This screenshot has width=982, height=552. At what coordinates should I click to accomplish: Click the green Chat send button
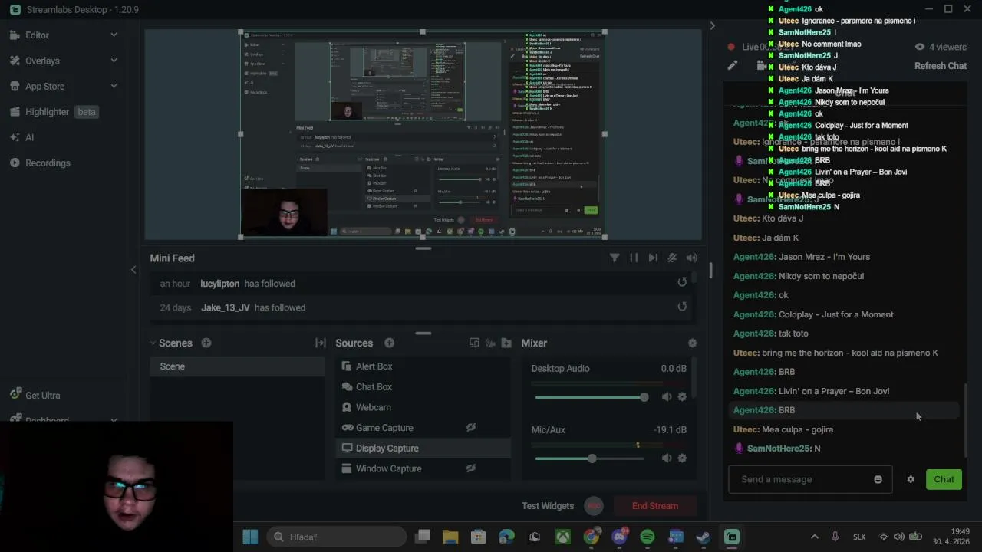pyautogui.click(x=944, y=479)
